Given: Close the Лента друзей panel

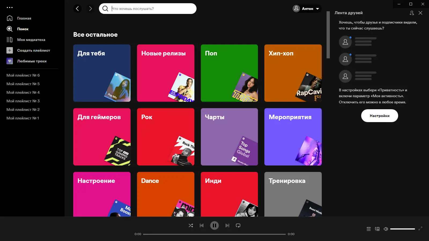Looking at the screenshot, I should pos(420,13).
